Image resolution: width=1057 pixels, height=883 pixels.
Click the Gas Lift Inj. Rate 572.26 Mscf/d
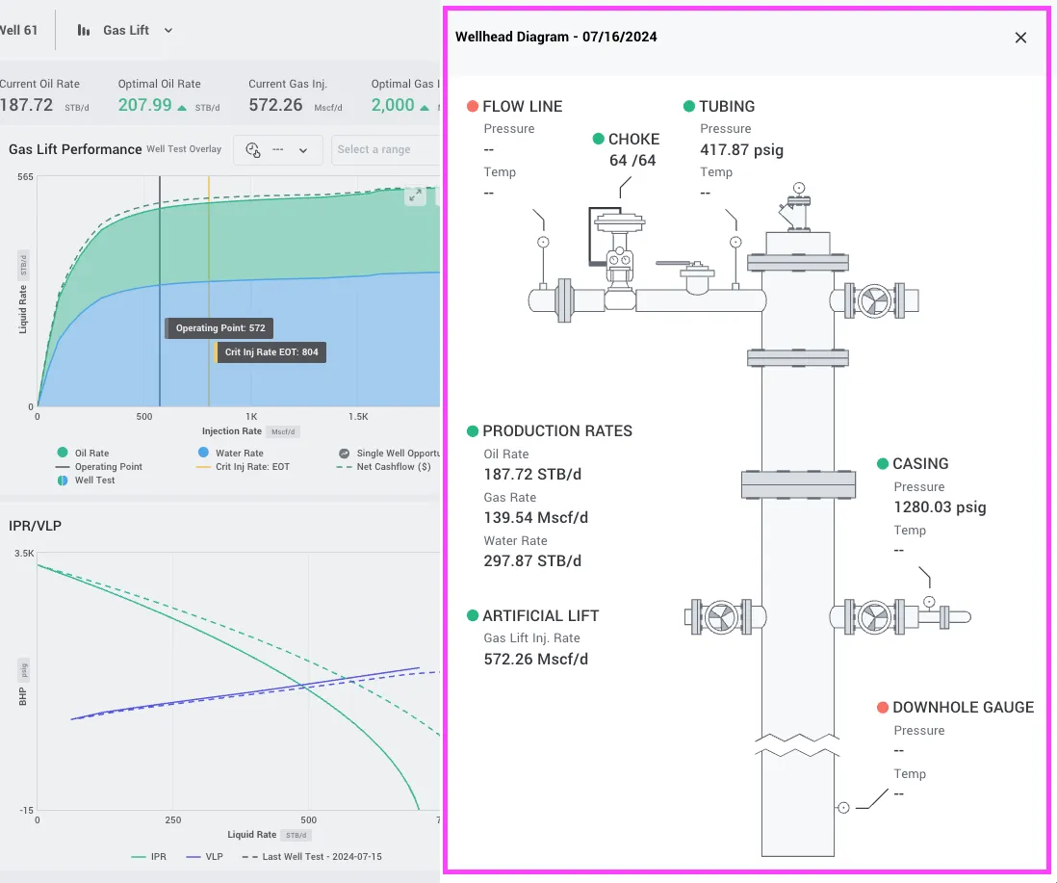[x=536, y=660]
